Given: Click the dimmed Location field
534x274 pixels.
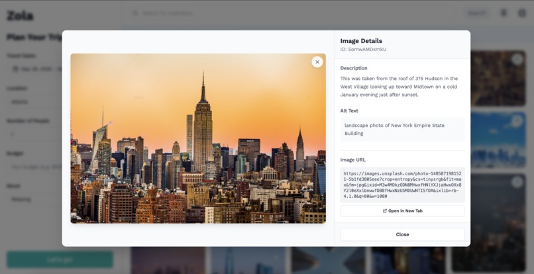Looking at the screenshot, I should [x=34, y=102].
